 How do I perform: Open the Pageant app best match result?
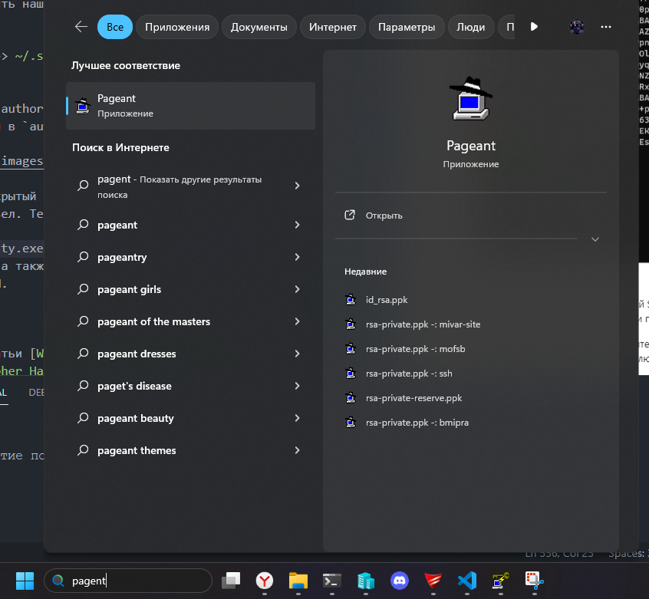190,106
